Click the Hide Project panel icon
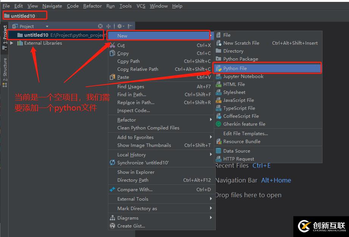The height and width of the screenshot is (237, 349). click(130, 26)
